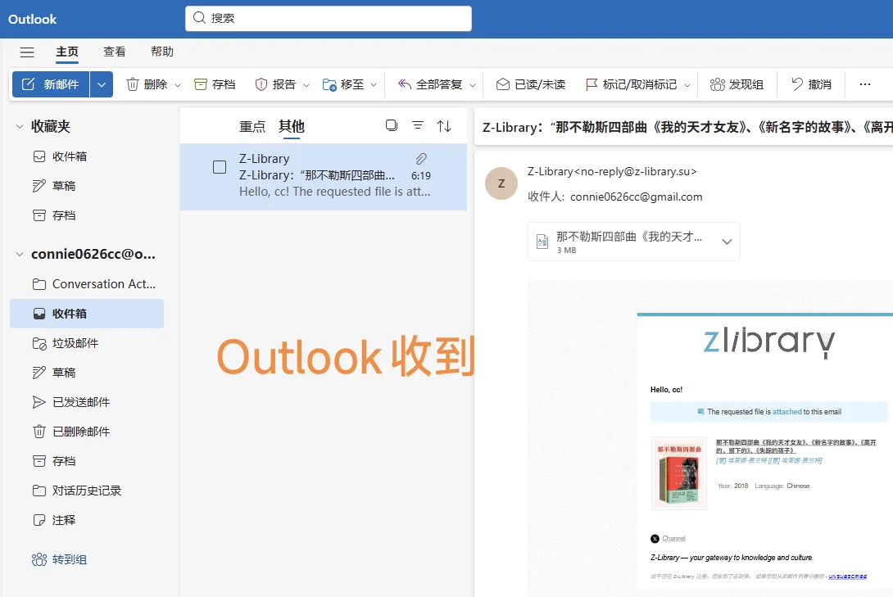Expand the 删除 options arrow
The image size is (893, 597).
[x=178, y=85]
